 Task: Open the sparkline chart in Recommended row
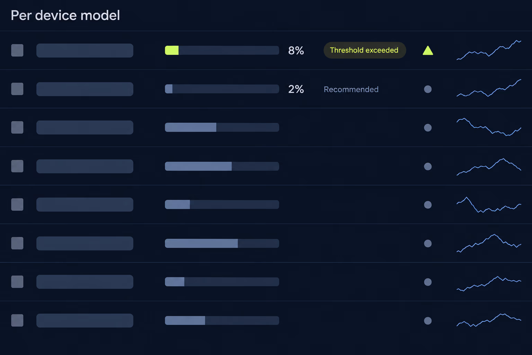(x=489, y=88)
